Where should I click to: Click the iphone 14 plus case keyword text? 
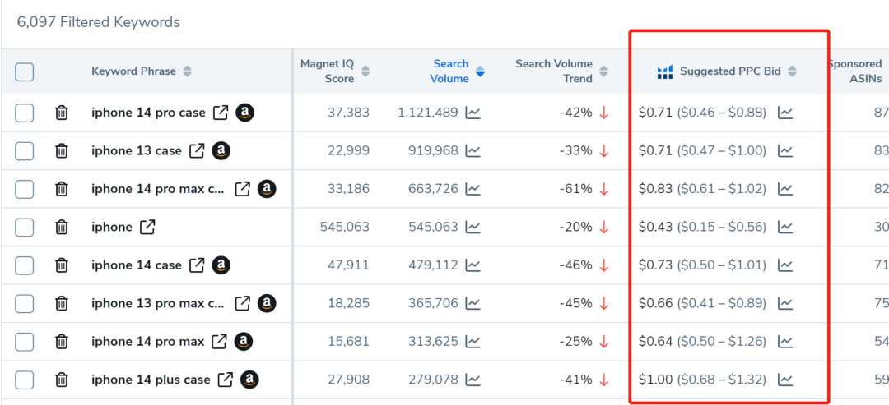point(151,380)
